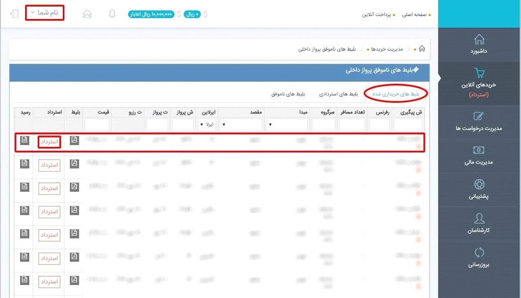Open the ایرلاین filter dropdown
The image size is (521, 298).
point(207,124)
